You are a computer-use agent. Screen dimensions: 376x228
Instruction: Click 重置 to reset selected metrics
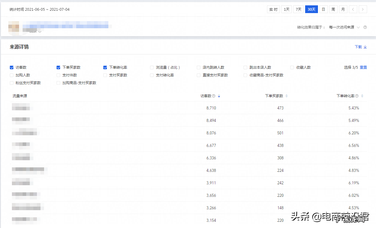[x=363, y=67]
